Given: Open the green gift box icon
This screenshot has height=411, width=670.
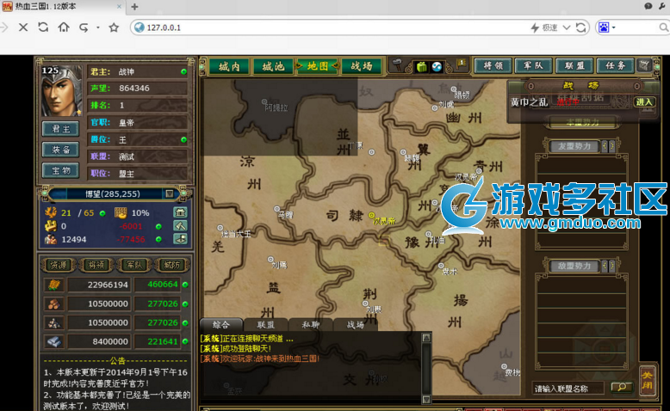Looking at the screenshot, I should [422, 66].
